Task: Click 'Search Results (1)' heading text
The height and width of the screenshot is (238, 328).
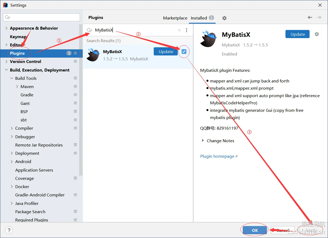Action: tap(104, 41)
